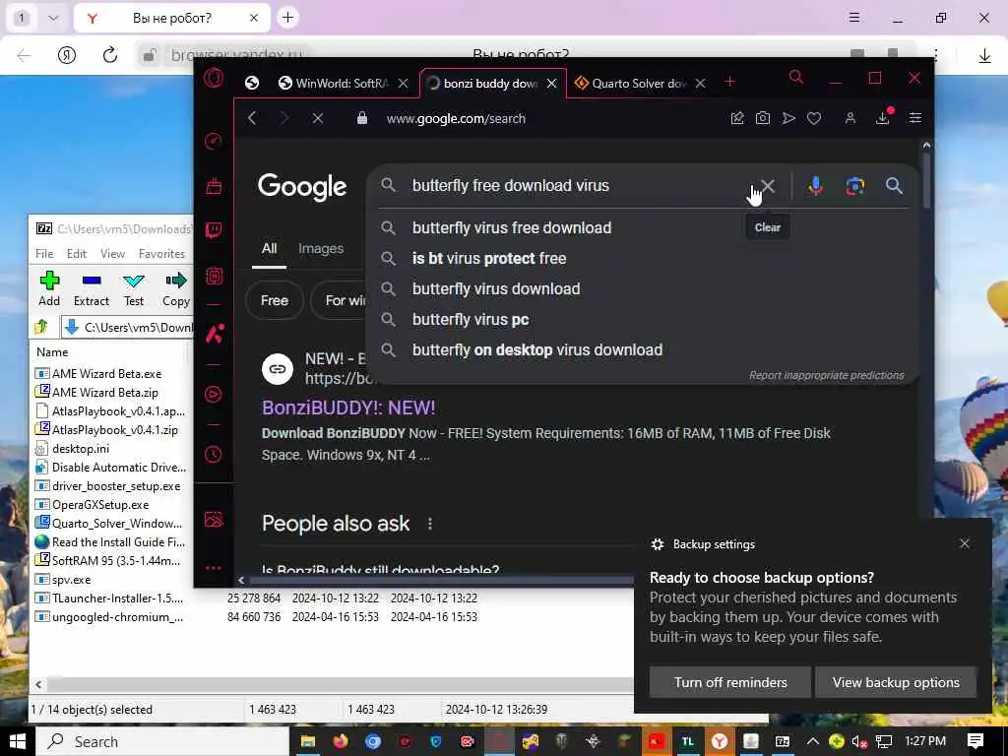Click Turn off reminders button
Image resolution: width=1008 pixels, height=756 pixels.
730,682
